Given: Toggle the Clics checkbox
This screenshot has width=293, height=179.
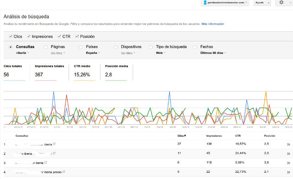Looking at the screenshot, I should click(10, 36).
